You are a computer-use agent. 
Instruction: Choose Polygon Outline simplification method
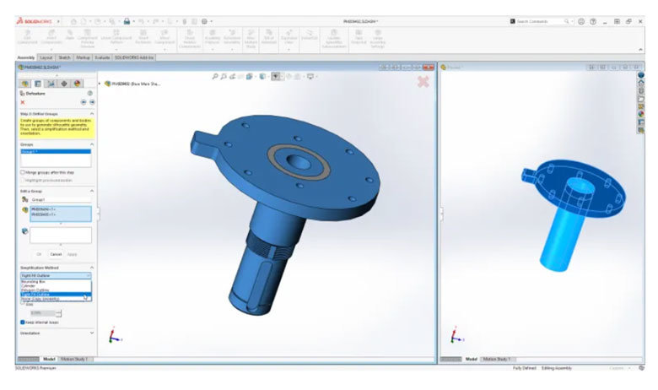click(x=36, y=290)
